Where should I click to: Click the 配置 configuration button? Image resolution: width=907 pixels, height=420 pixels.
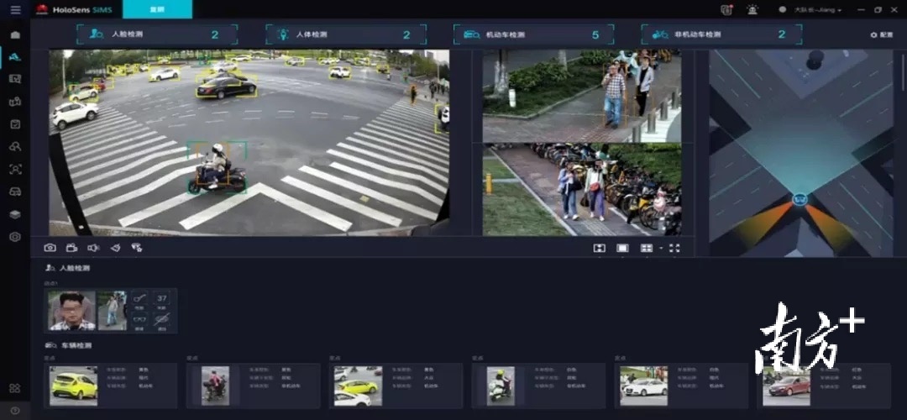[882, 34]
